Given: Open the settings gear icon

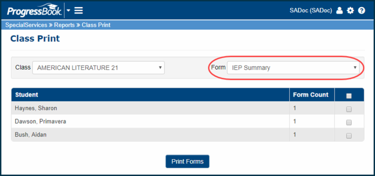Looking at the screenshot, I should (x=350, y=10).
